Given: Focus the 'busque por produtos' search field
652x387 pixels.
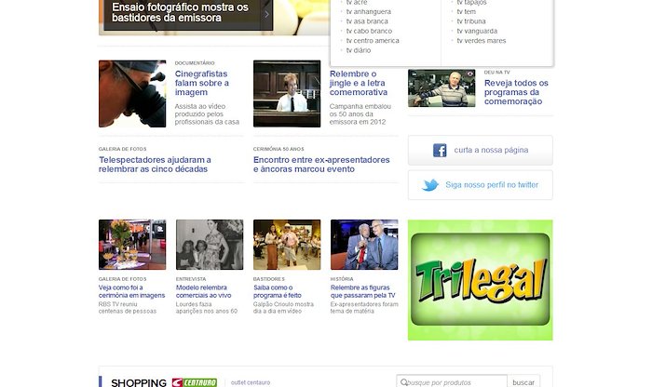Looking at the screenshot, I should [452, 382].
